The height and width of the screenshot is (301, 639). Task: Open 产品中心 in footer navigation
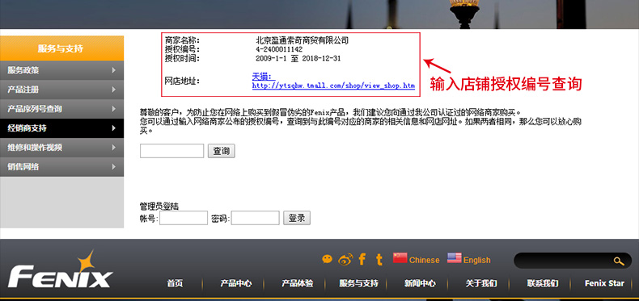click(236, 283)
